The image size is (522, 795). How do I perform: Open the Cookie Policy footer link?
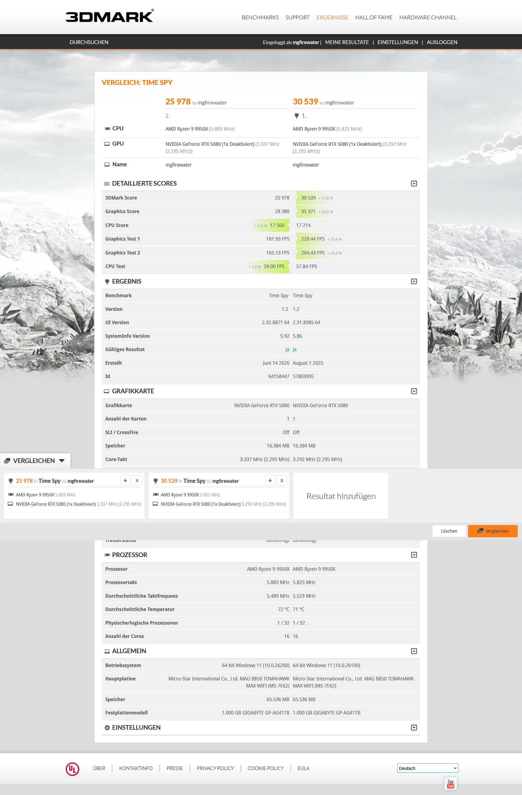(265, 768)
